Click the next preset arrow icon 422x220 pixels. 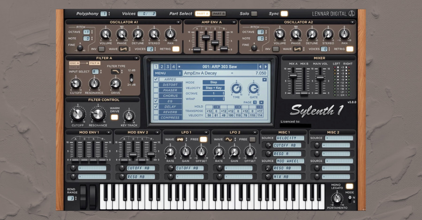coord(265,66)
